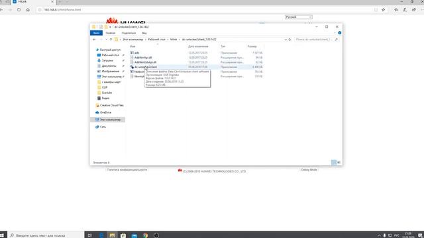
Task: Open Рабочий стол in quick access
Action: [111, 55]
